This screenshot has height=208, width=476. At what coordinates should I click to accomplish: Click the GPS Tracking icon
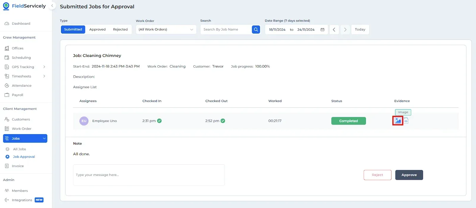click(7, 67)
